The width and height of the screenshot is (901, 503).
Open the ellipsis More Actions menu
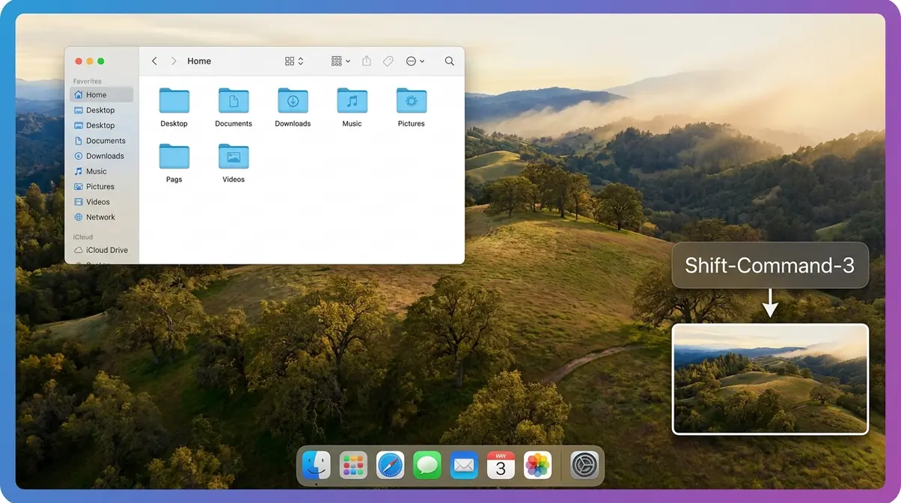[x=415, y=61]
